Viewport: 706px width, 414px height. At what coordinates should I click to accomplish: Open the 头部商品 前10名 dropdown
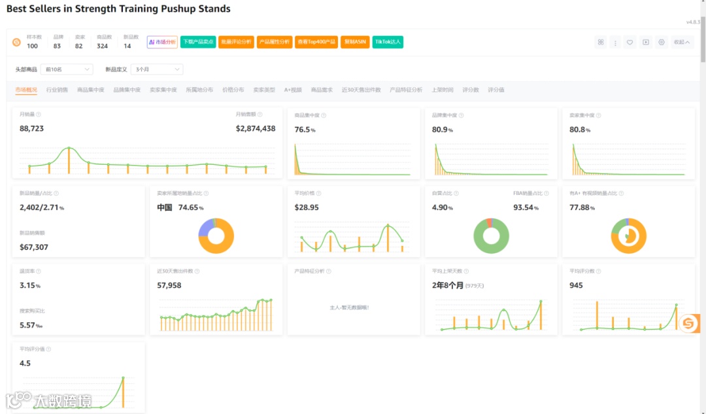[x=67, y=69]
